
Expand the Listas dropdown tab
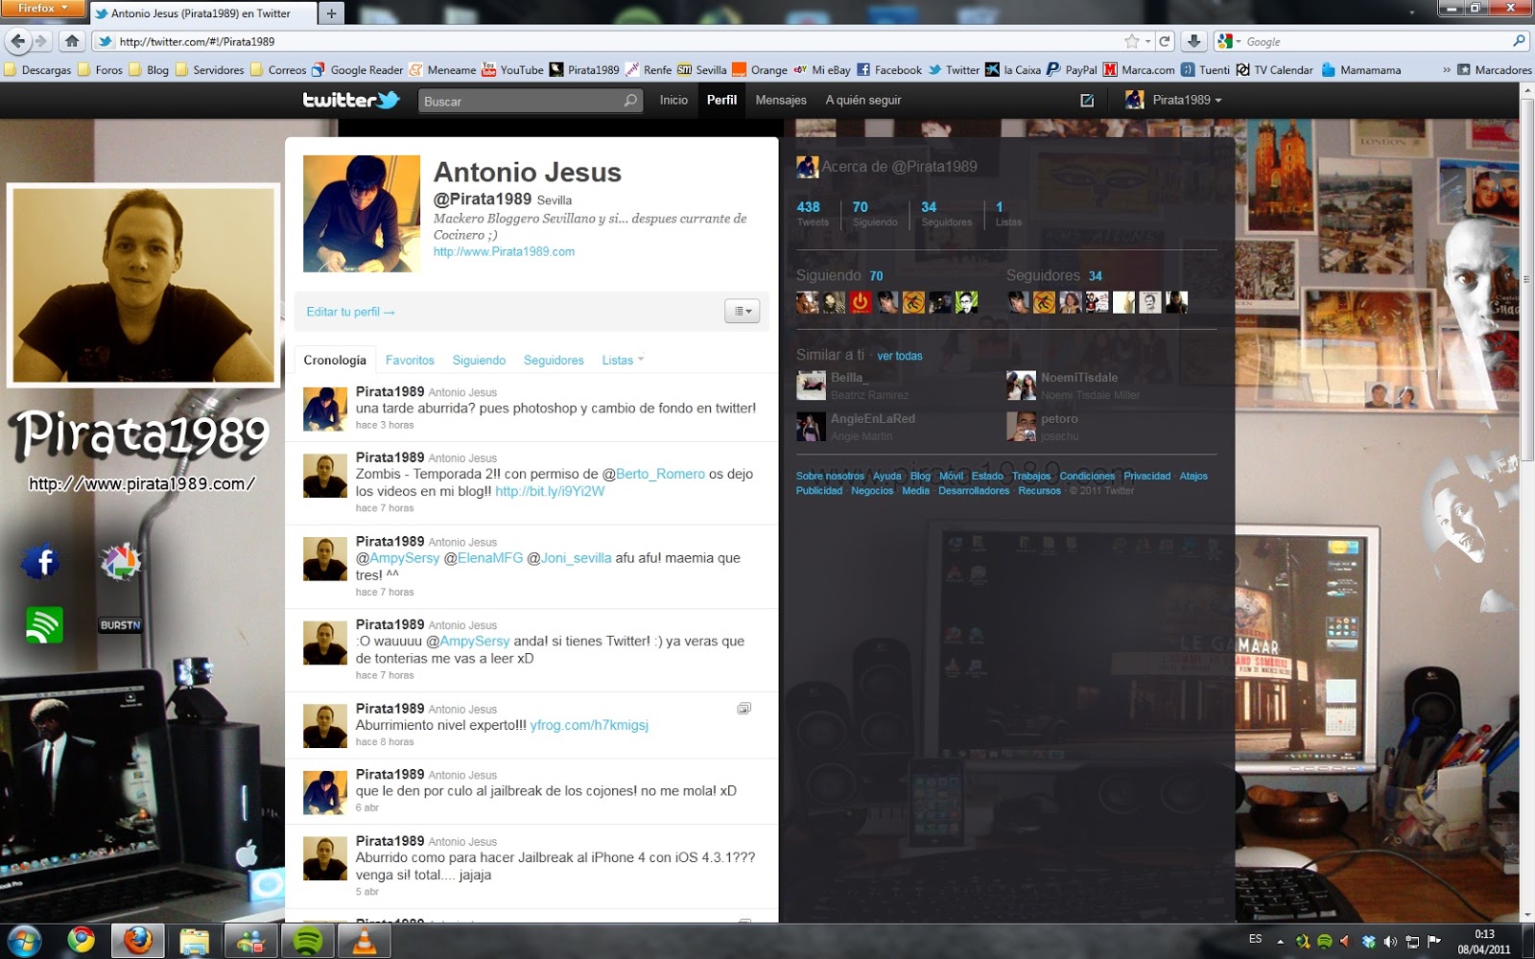coord(623,361)
